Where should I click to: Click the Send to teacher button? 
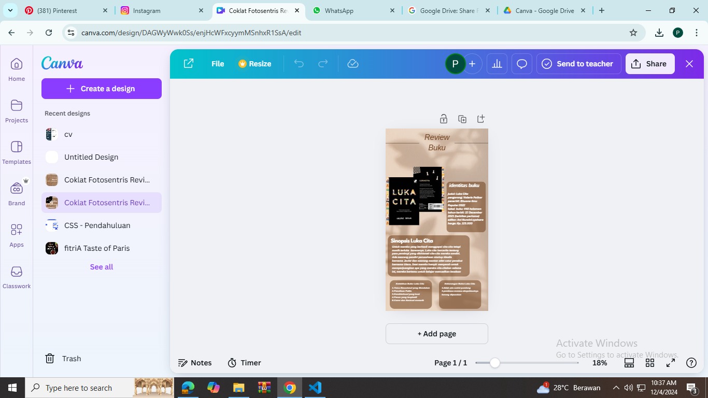click(x=578, y=64)
